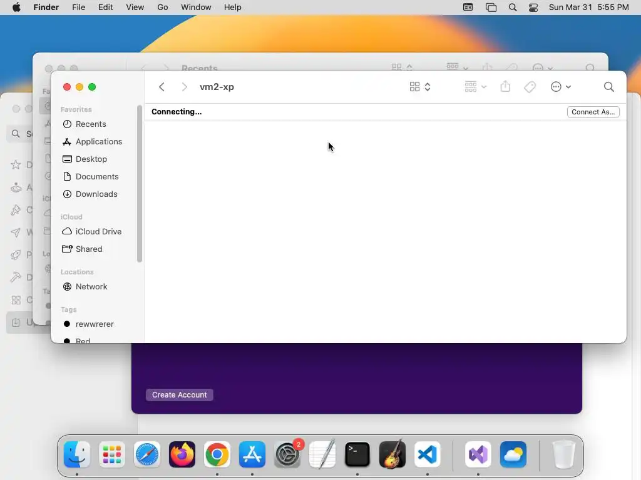Open Visual Studio from the Dock
641x480 pixels.
tap(478, 454)
